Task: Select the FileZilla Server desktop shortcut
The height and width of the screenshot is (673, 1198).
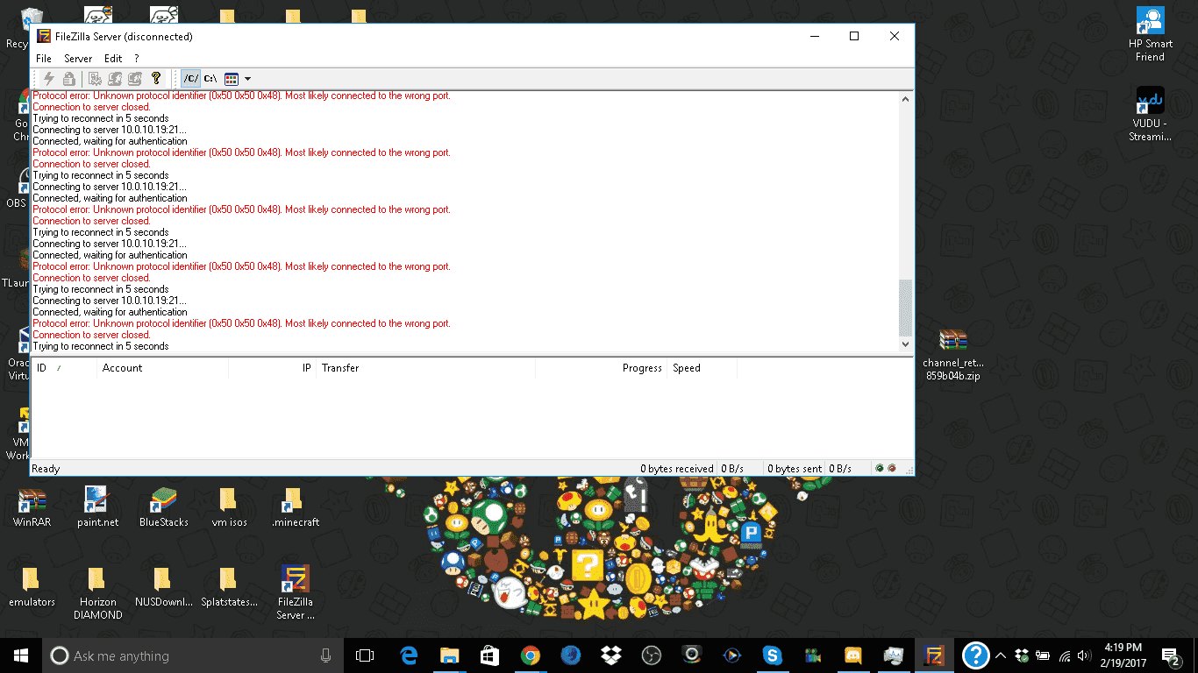Action: [295, 593]
